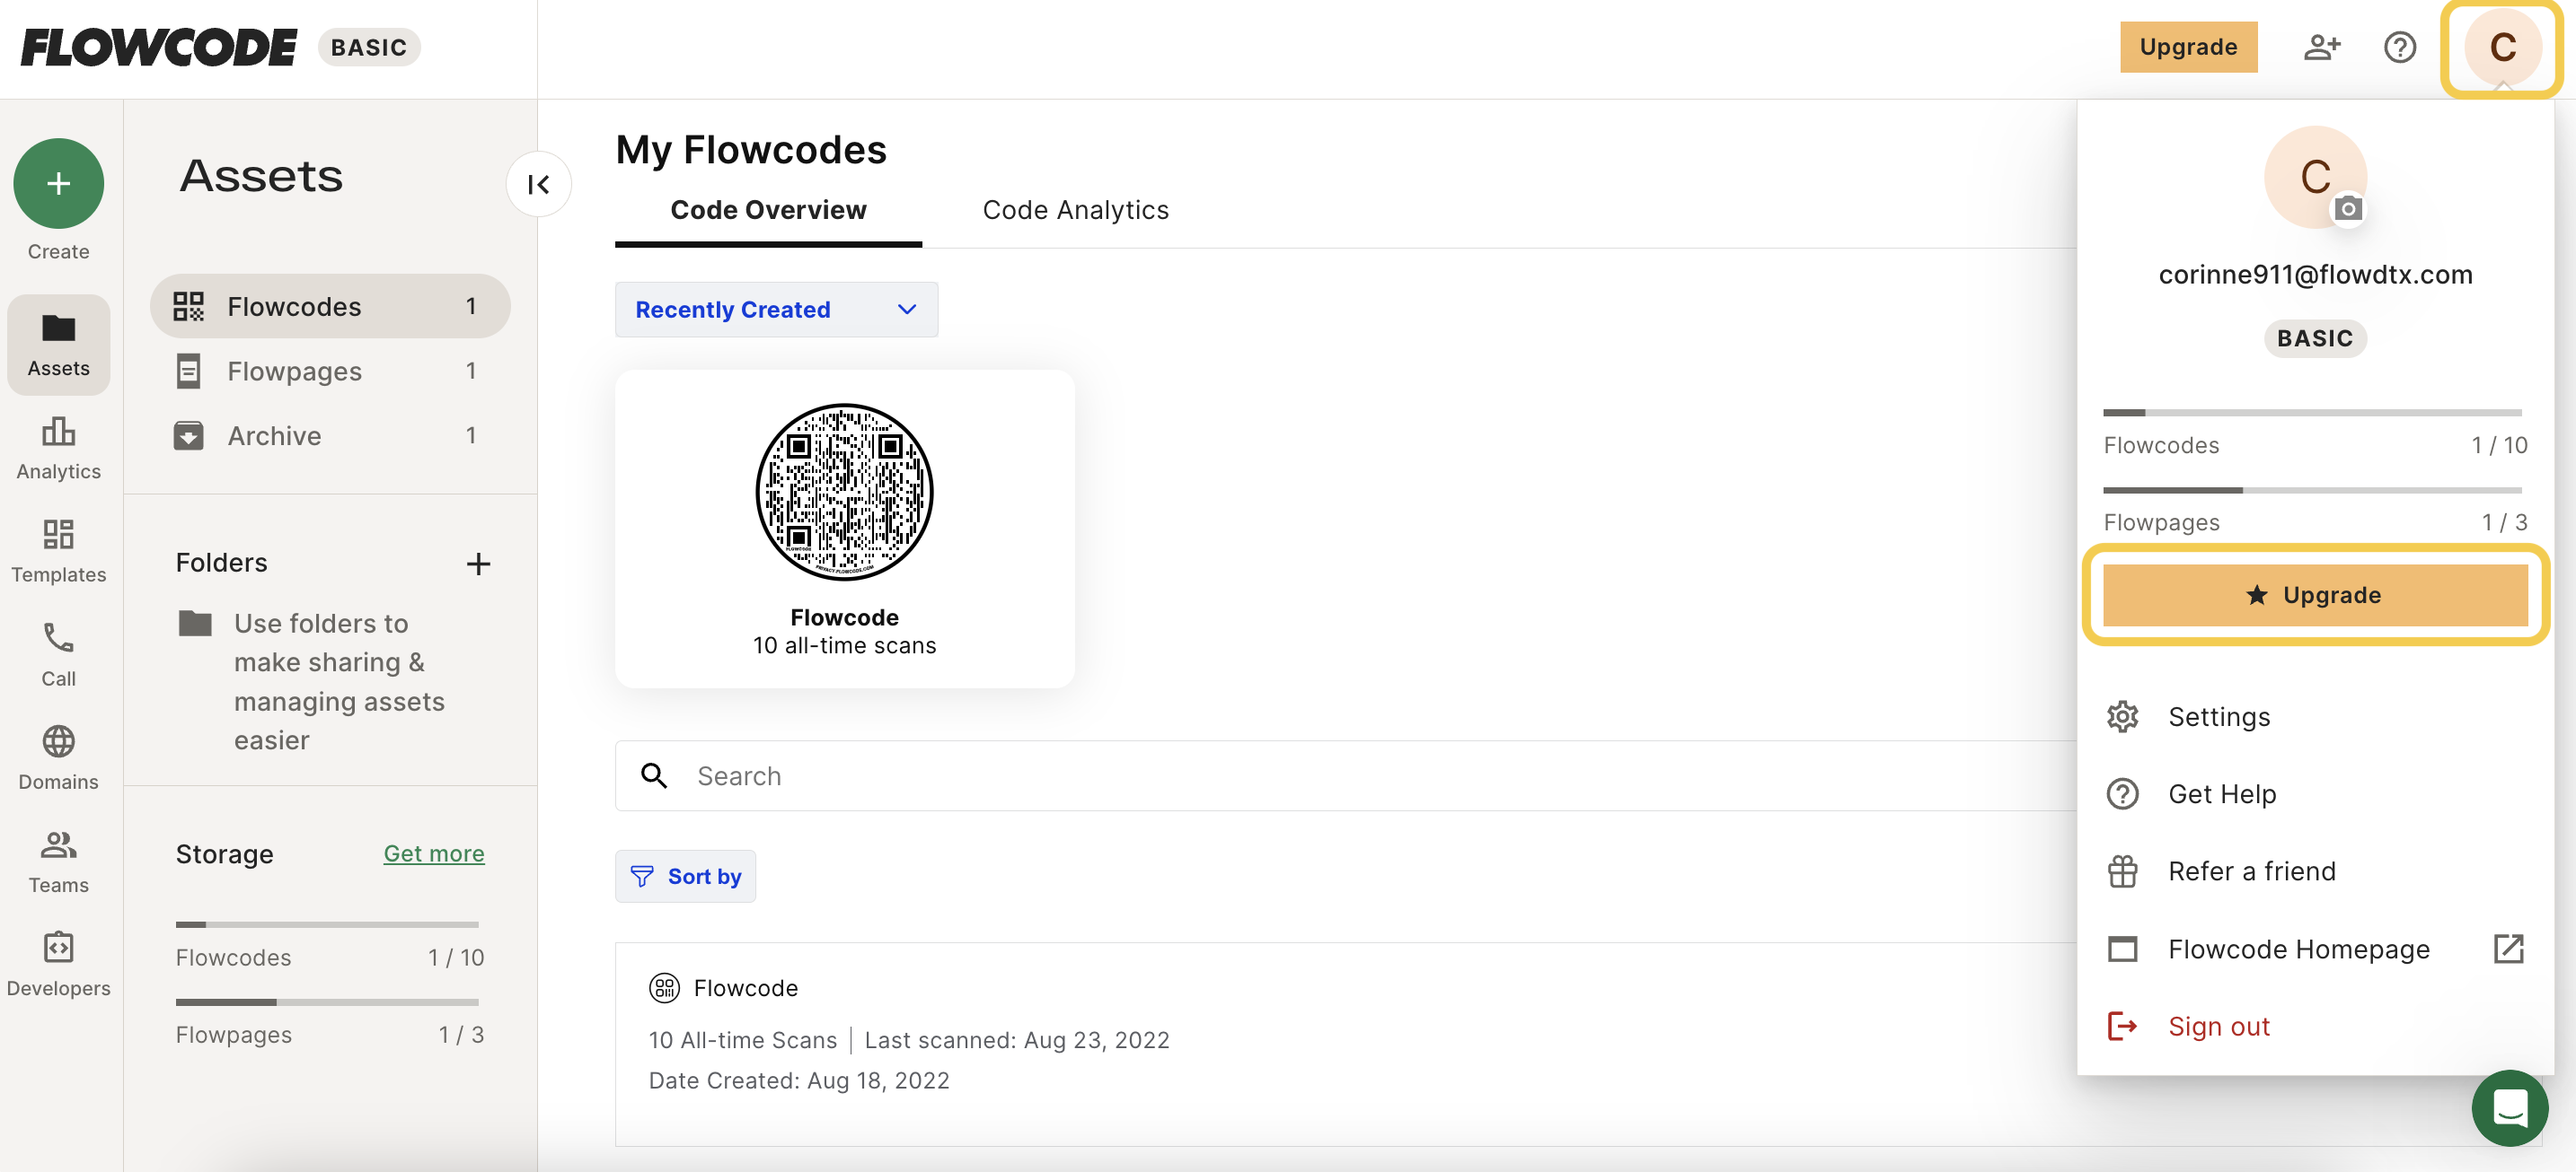Open the chat support bubble
This screenshot has width=2576, height=1172.
2509,1108
